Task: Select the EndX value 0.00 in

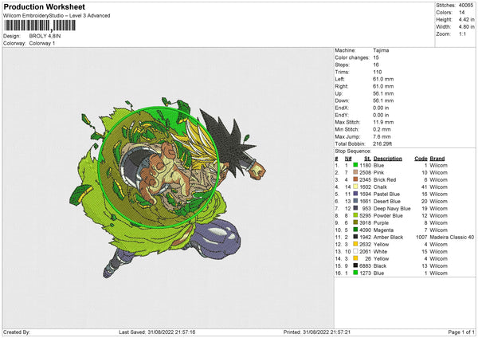Action: (x=381, y=108)
